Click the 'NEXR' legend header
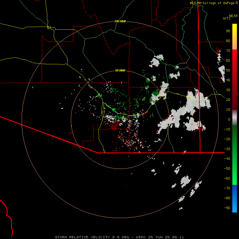This screenshot has width=239, height=239. point(233,16)
